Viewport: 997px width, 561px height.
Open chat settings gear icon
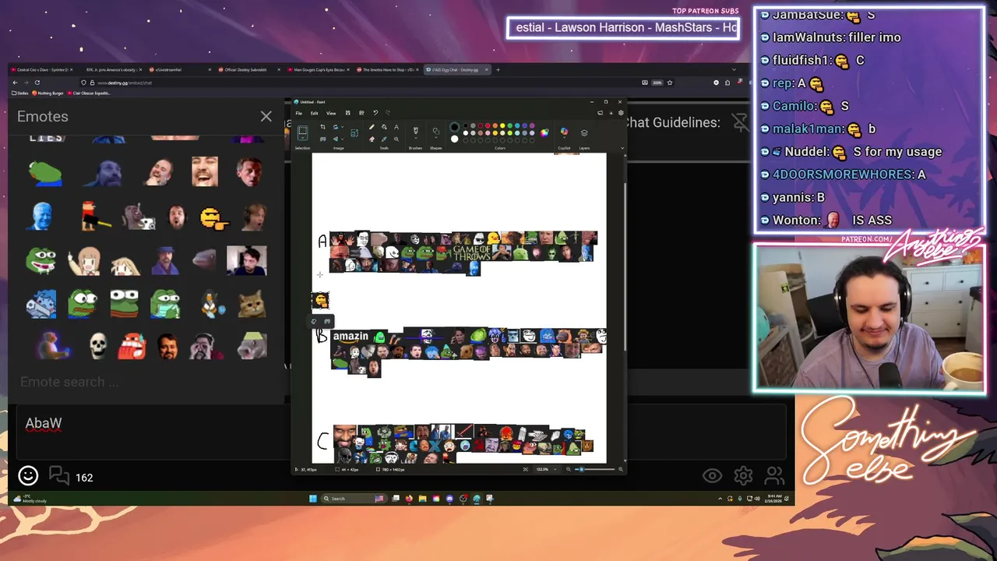point(743,475)
